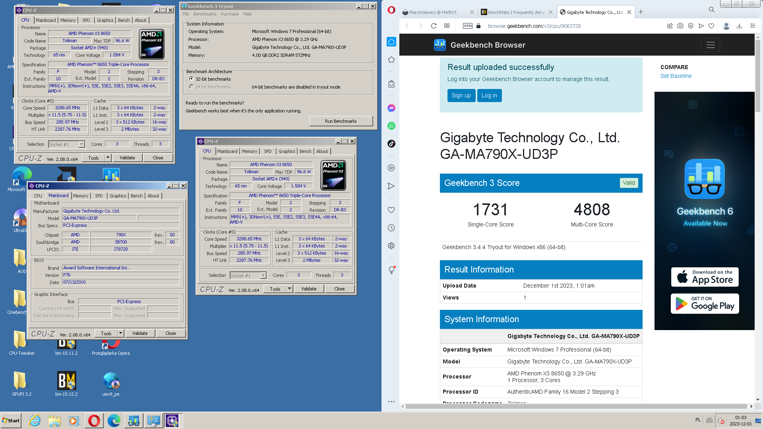Click Search tabs magnifier icon

(x=712, y=10)
